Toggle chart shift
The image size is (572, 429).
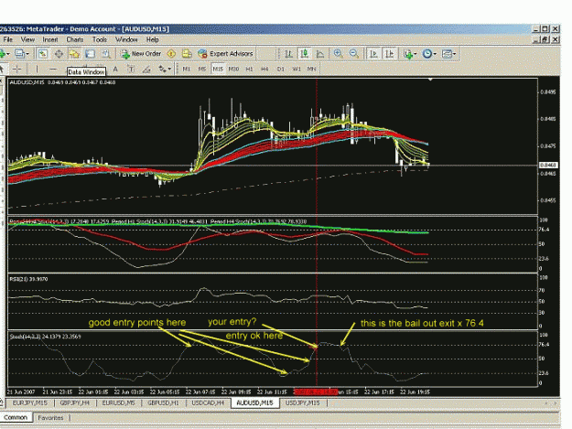click(389, 54)
